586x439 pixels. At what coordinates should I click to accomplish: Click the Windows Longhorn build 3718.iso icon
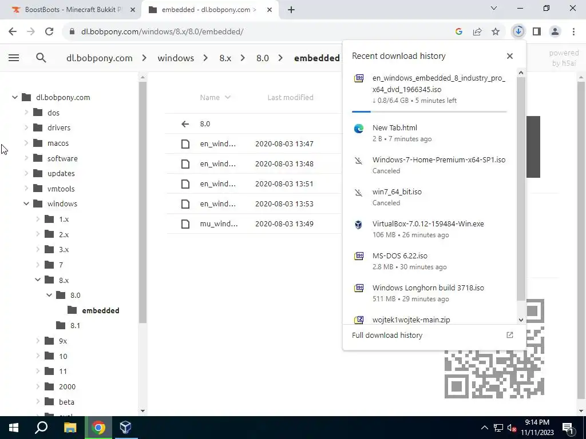coord(359,288)
